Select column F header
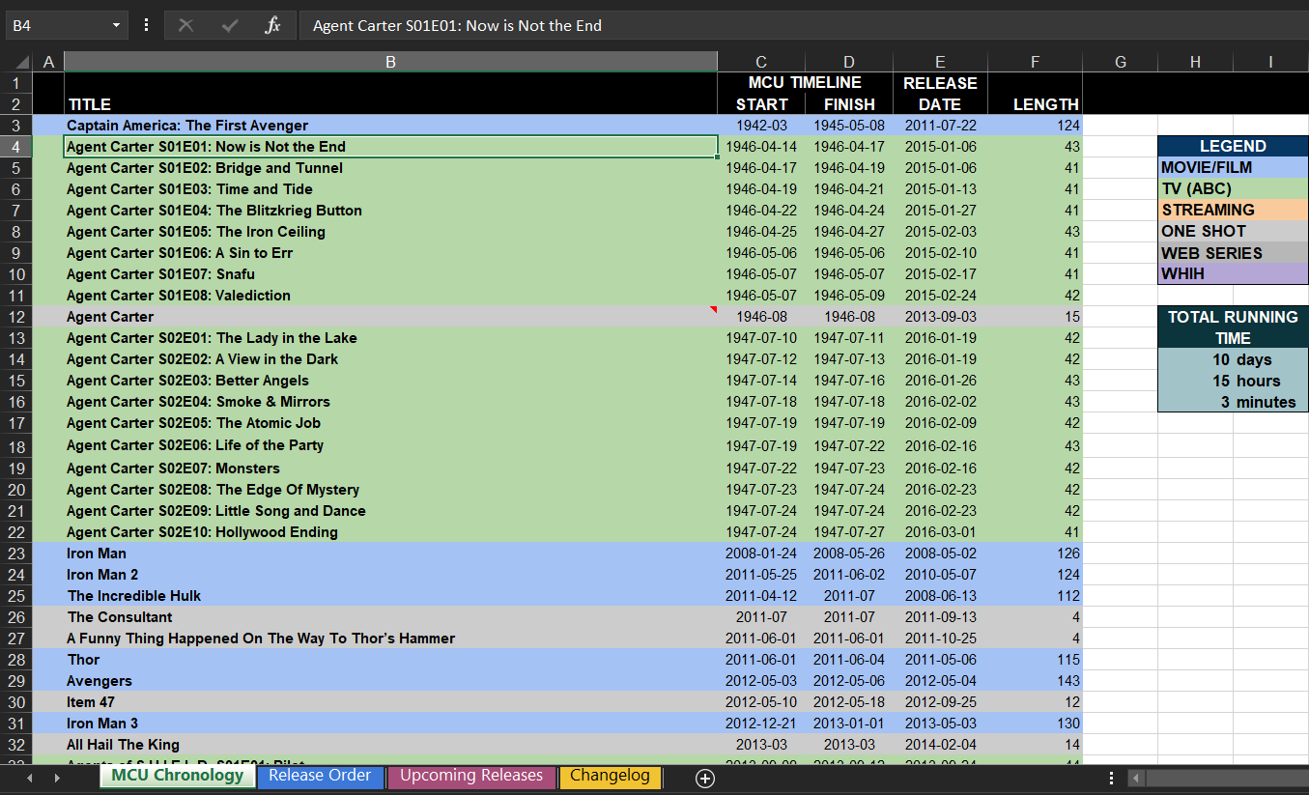 1035,62
